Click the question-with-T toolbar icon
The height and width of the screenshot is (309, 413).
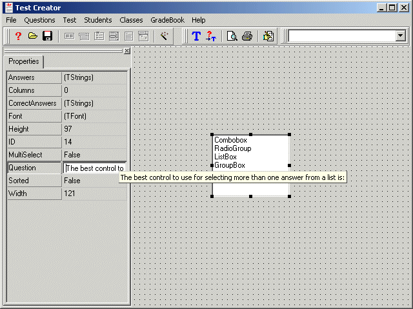coord(210,36)
